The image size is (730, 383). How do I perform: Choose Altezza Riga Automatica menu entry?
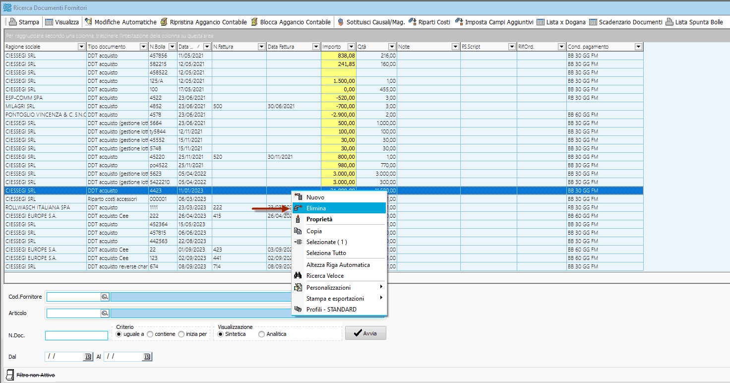[339, 264]
